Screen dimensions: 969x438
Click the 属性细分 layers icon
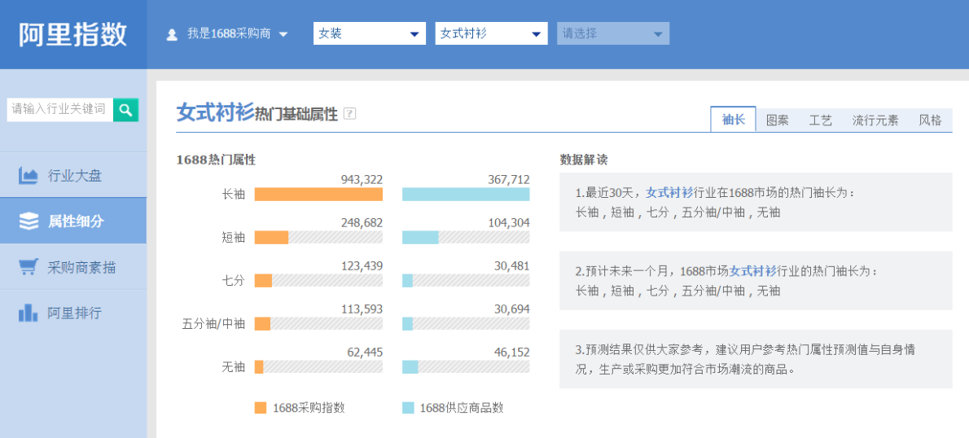pos(28,221)
